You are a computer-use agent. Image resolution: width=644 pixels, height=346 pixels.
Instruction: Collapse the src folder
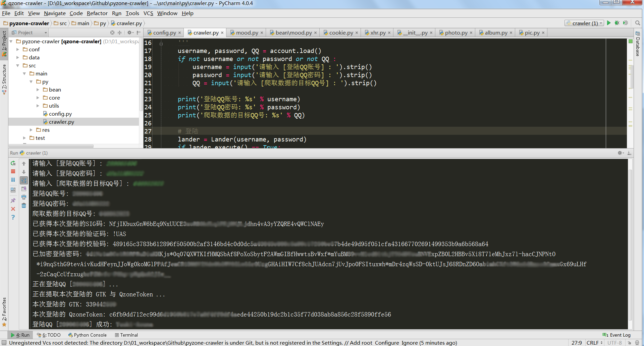tap(18, 66)
